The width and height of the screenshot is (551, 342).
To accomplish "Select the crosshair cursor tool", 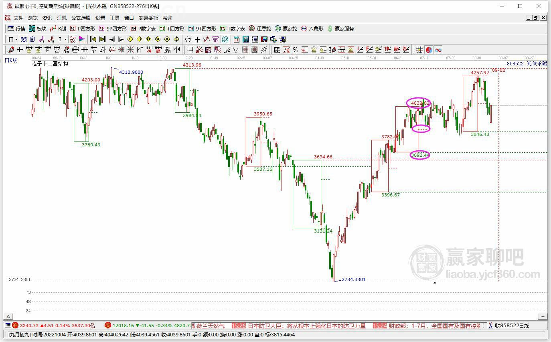I will click(197, 39).
